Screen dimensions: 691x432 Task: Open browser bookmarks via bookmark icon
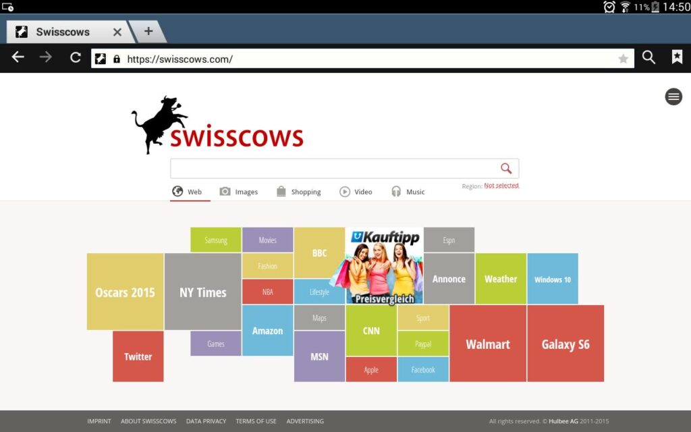pos(677,57)
